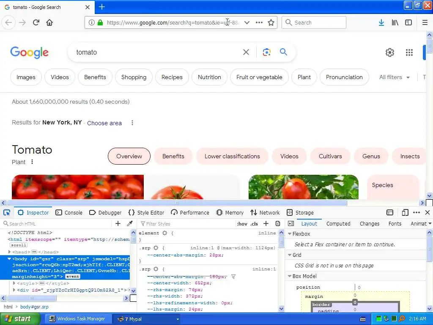Collapse the Box Model section
This screenshot has height=325, width=433.
(290, 276)
